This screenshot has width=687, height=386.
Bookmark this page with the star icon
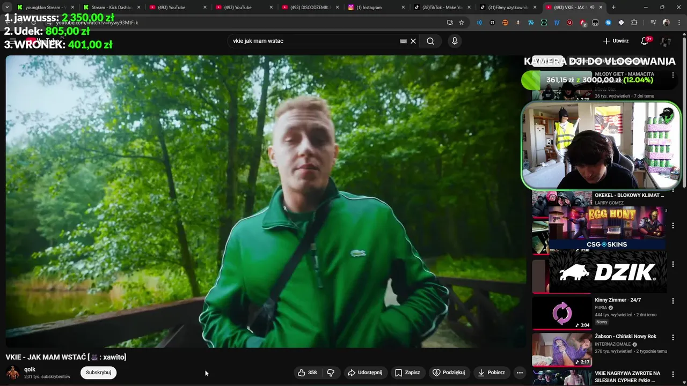pos(462,23)
